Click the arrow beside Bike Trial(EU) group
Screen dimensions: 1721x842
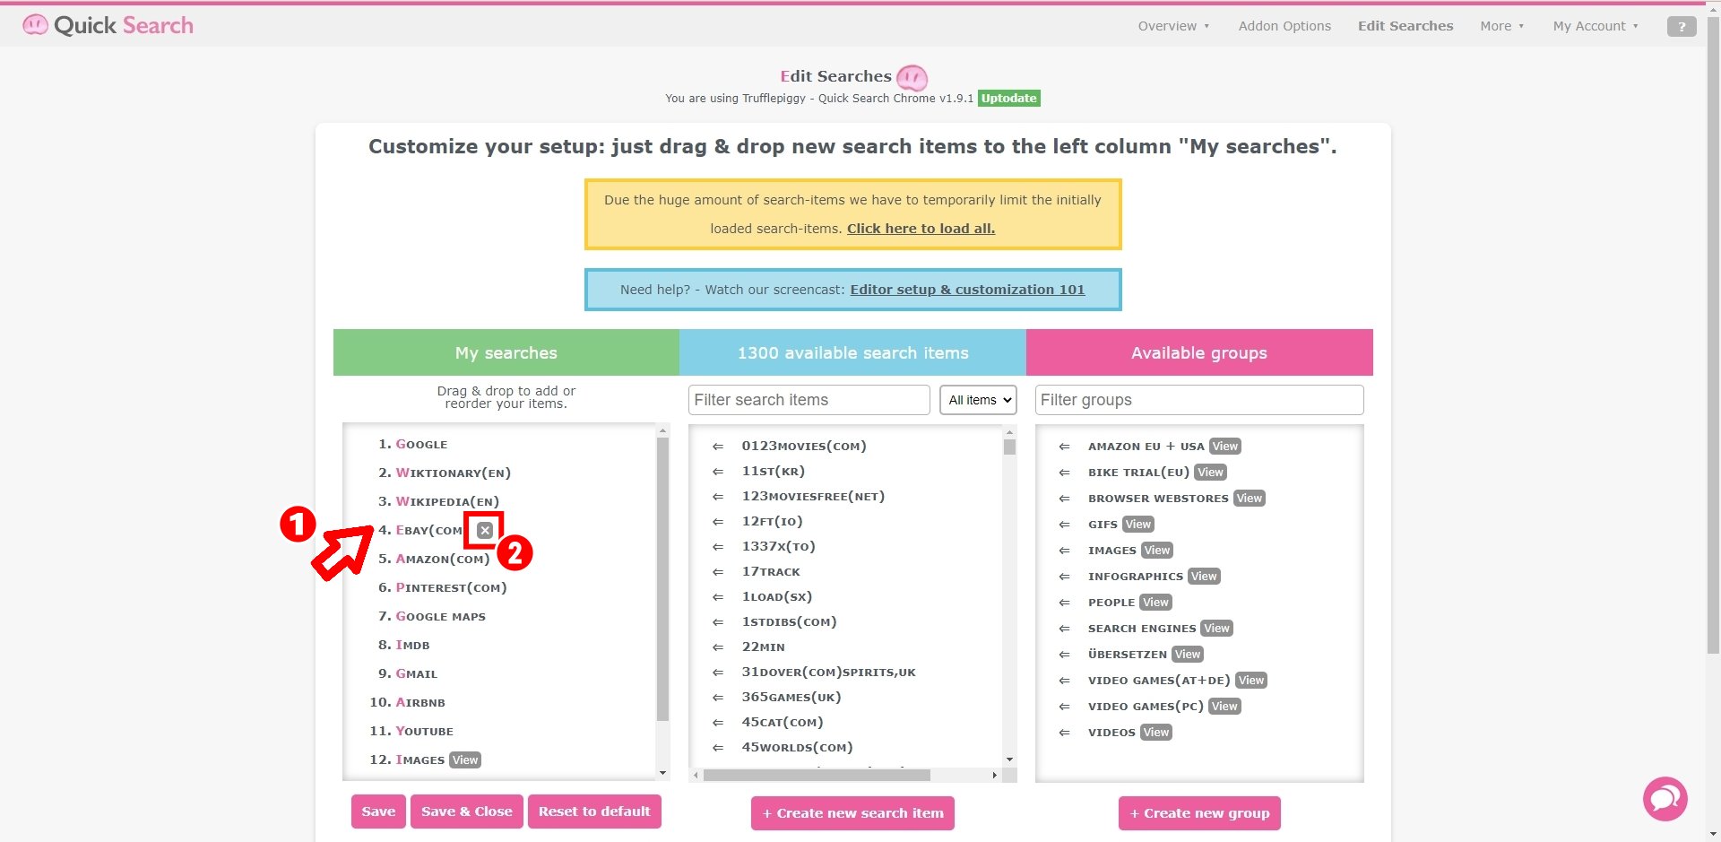coord(1064,472)
